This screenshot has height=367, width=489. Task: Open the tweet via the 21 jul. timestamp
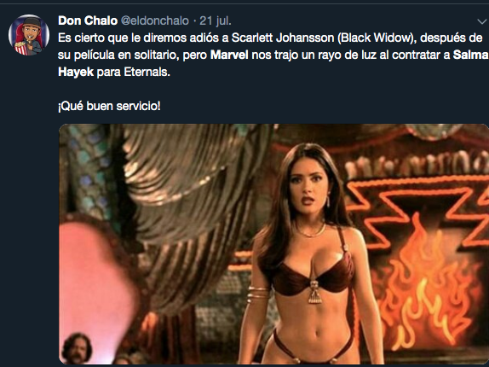click(x=216, y=21)
